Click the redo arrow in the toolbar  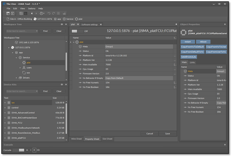pyautogui.click(x=54, y=14)
